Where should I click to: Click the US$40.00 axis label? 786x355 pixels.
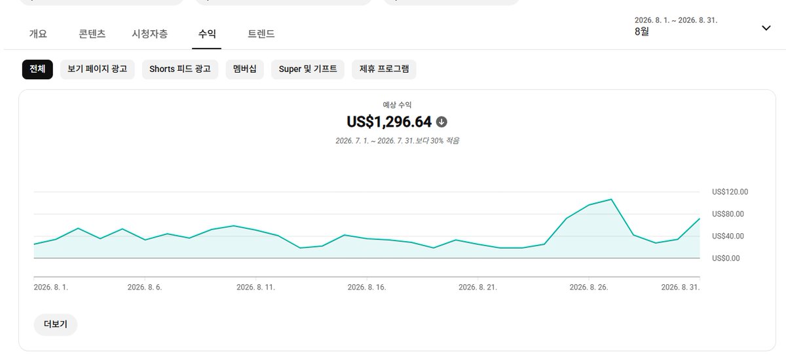pyautogui.click(x=728, y=236)
